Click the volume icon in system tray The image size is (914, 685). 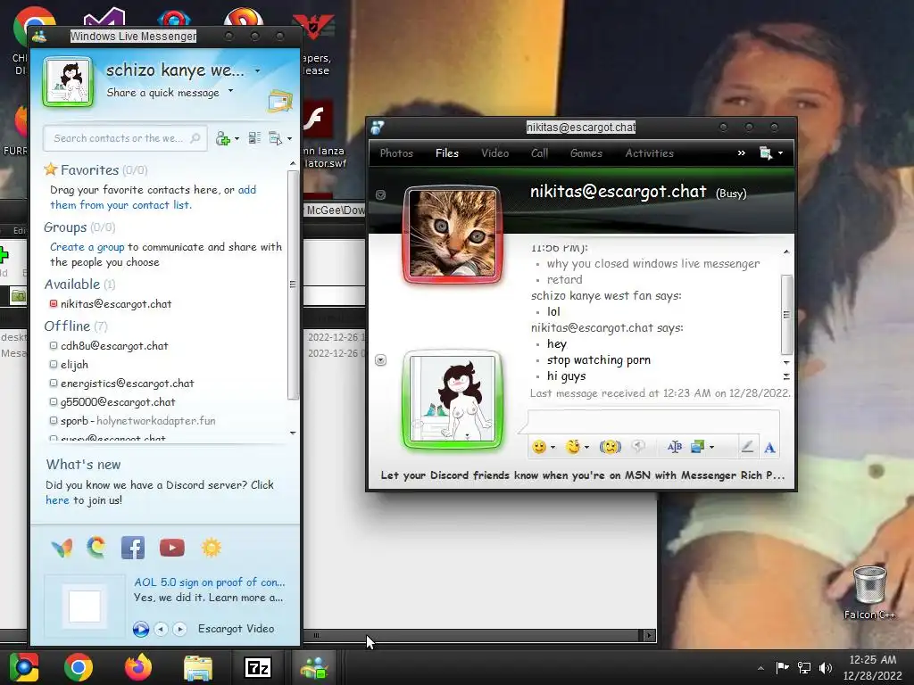pos(826,667)
